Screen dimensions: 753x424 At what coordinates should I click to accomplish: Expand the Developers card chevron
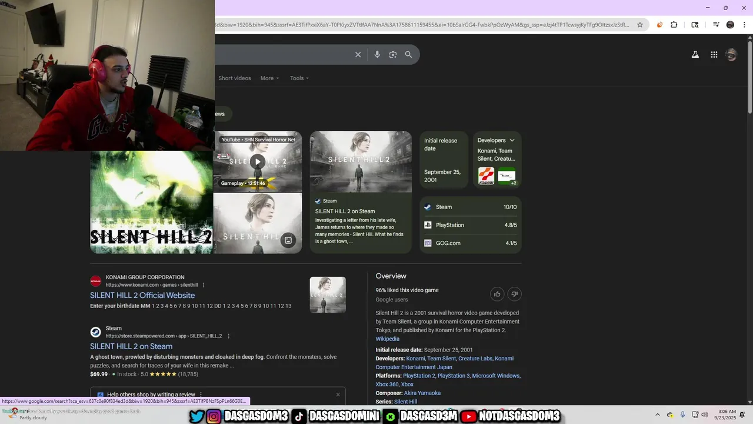[512, 140]
